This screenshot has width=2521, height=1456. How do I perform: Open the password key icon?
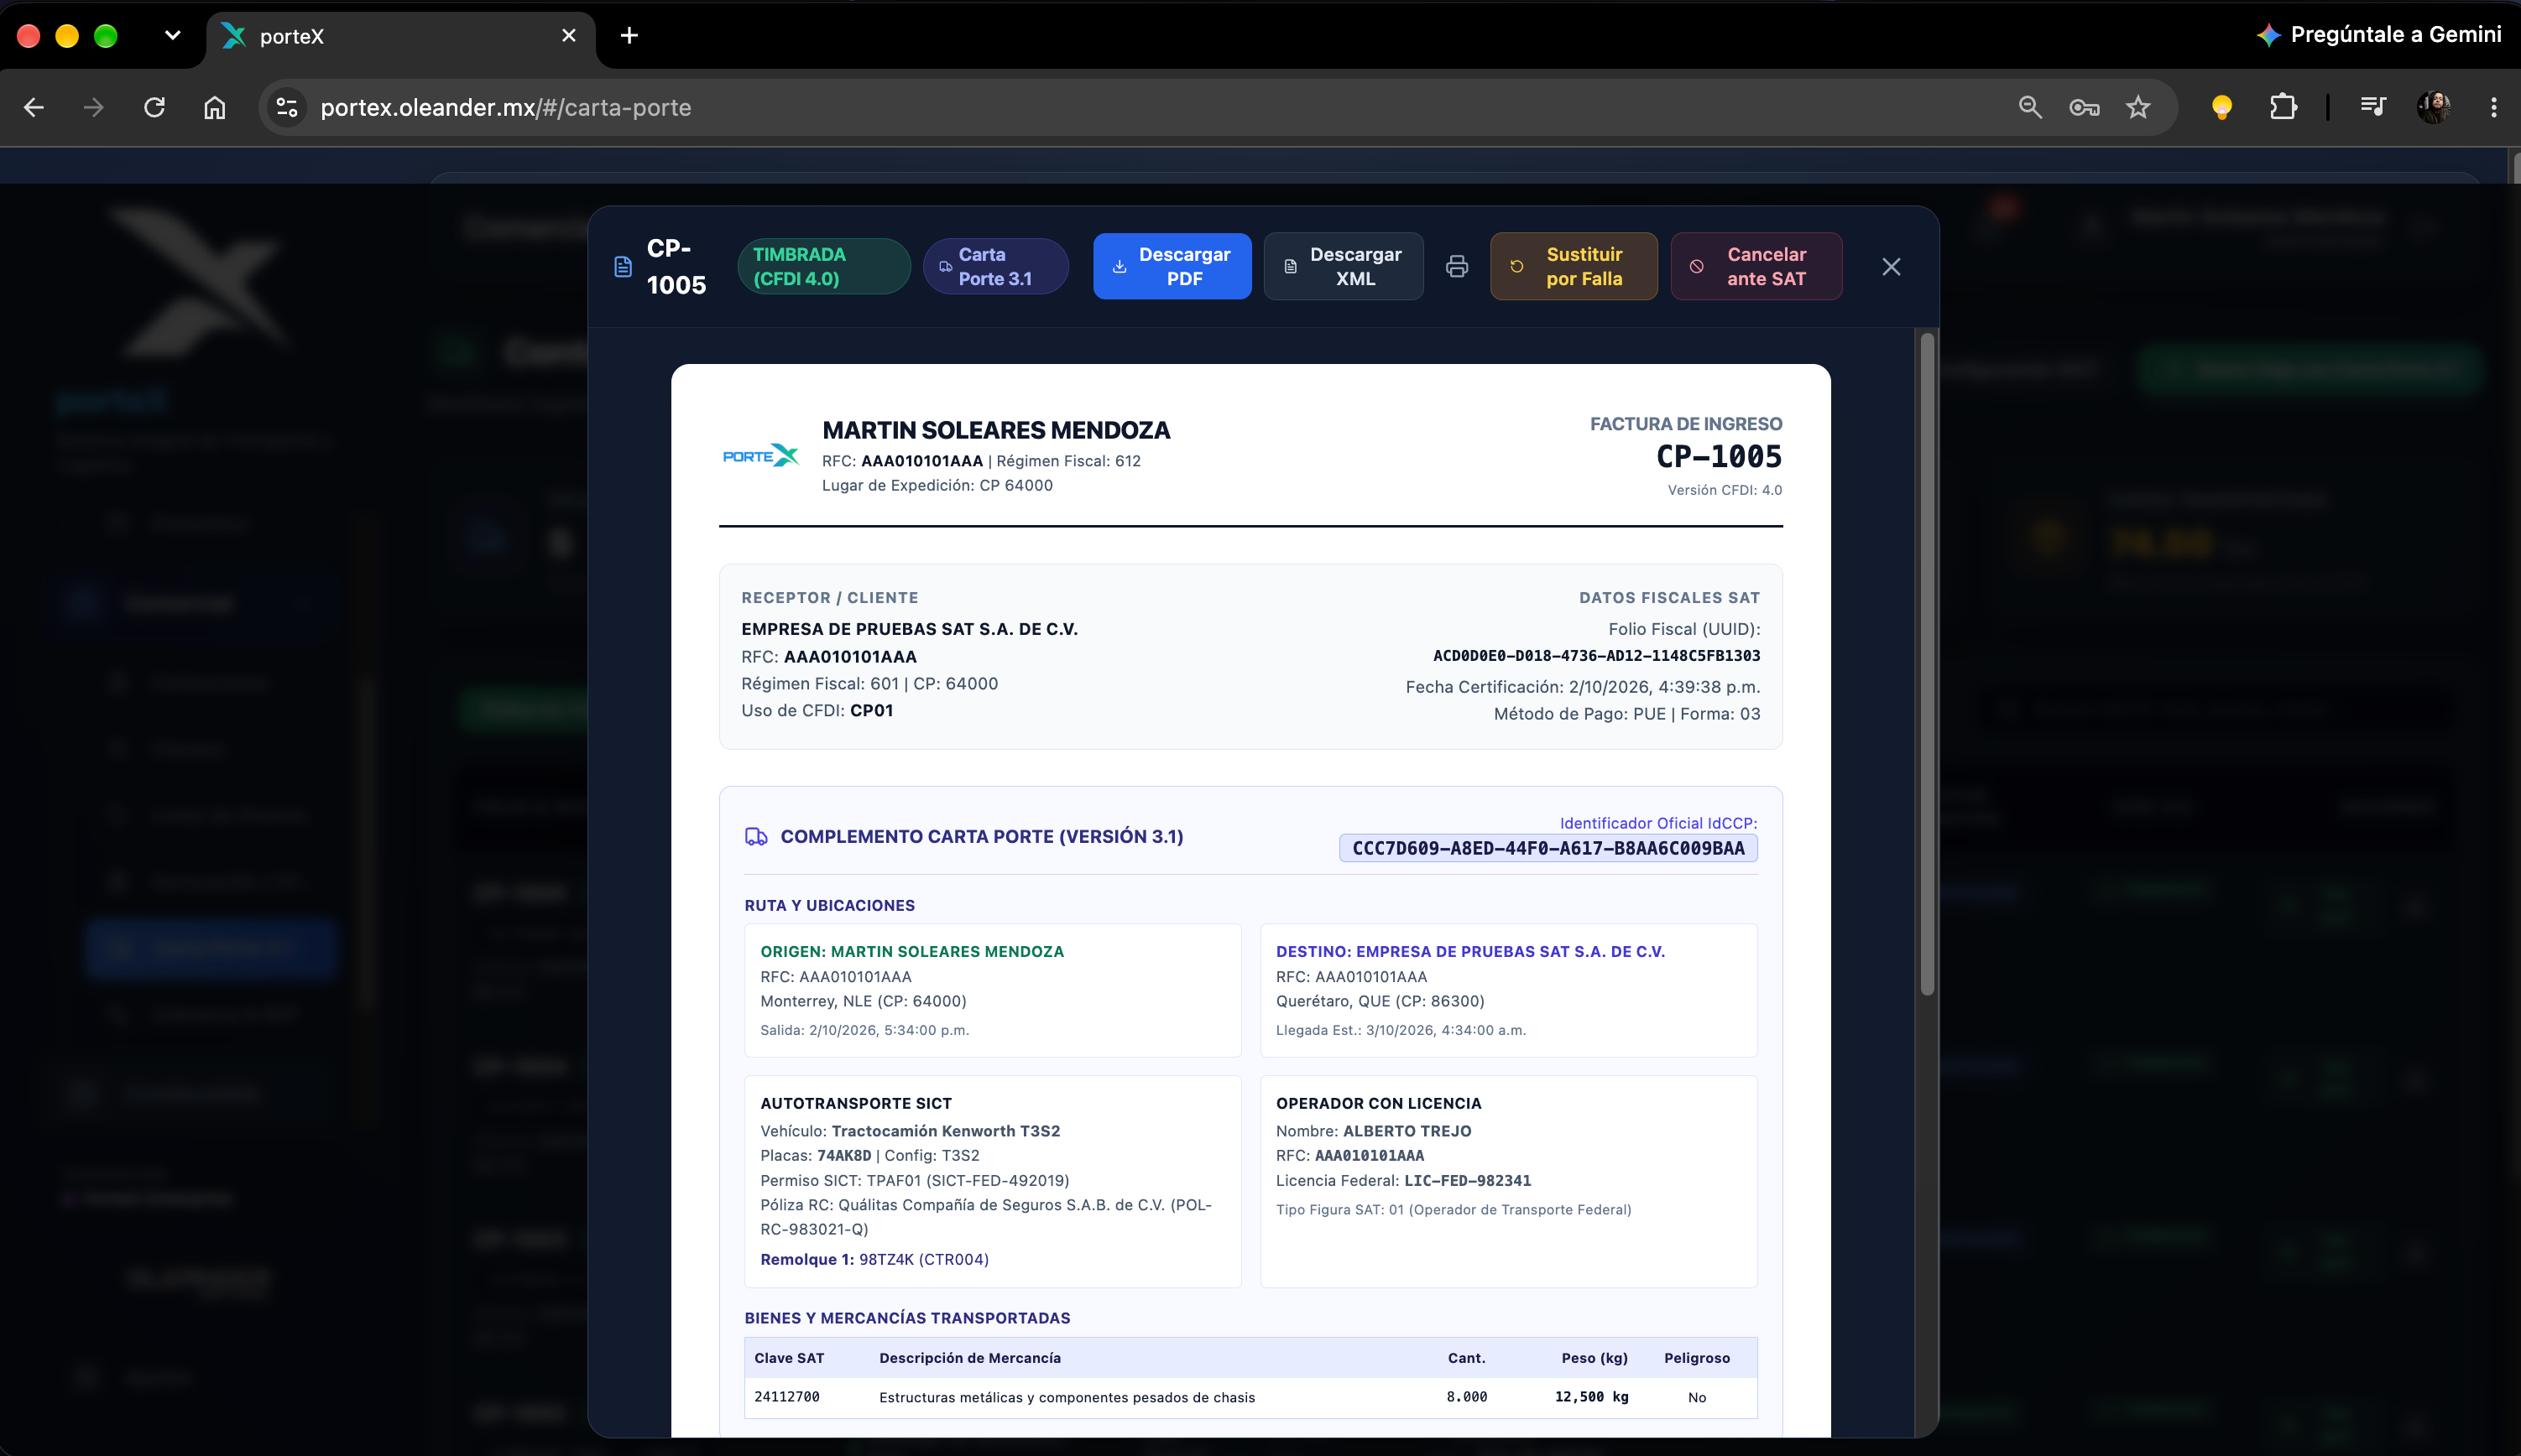pyautogui.click(x=2084, y=107)
